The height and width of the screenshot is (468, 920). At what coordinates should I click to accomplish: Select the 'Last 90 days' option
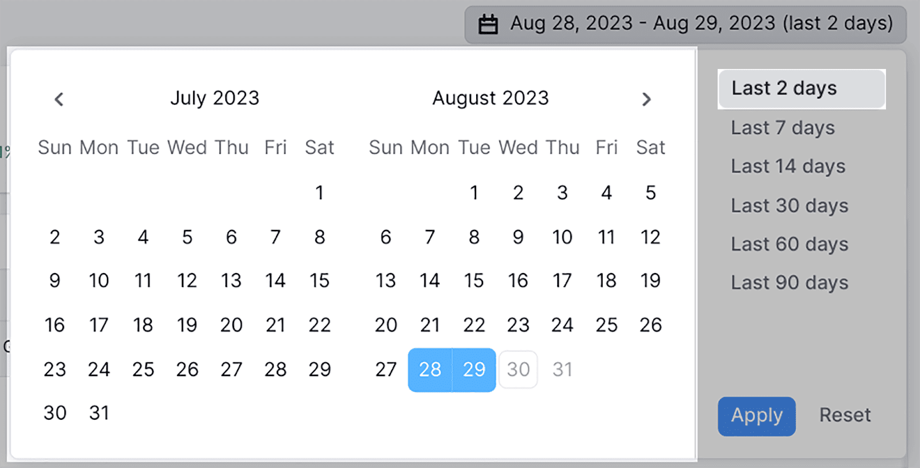pyautogui.click(x=789, y=282)
